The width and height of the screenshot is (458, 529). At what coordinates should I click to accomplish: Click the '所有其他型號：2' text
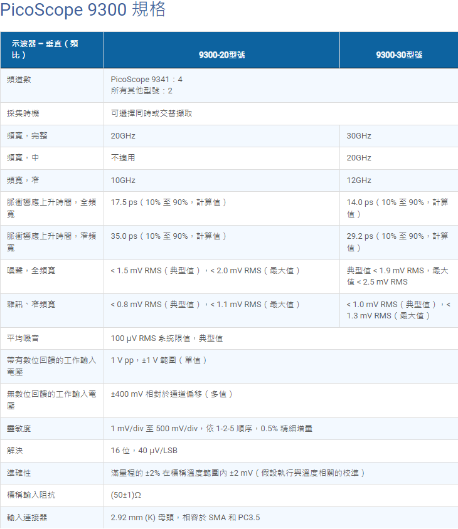coord(142,91)
